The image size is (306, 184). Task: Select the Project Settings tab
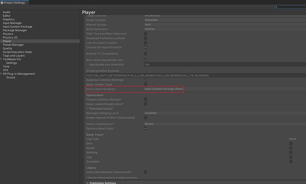pos(14,3)
